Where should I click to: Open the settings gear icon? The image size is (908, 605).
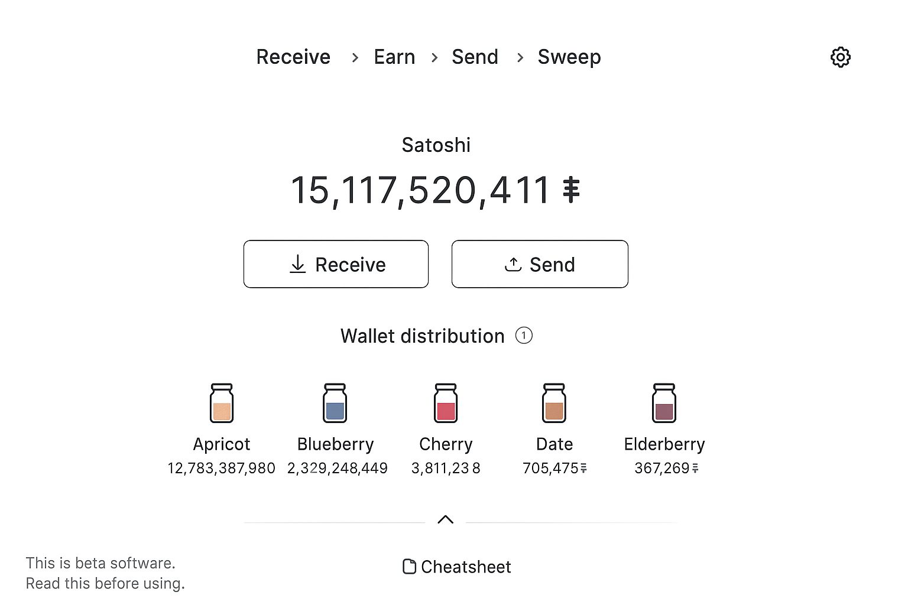pyautogui.click(x=840, y=57)
